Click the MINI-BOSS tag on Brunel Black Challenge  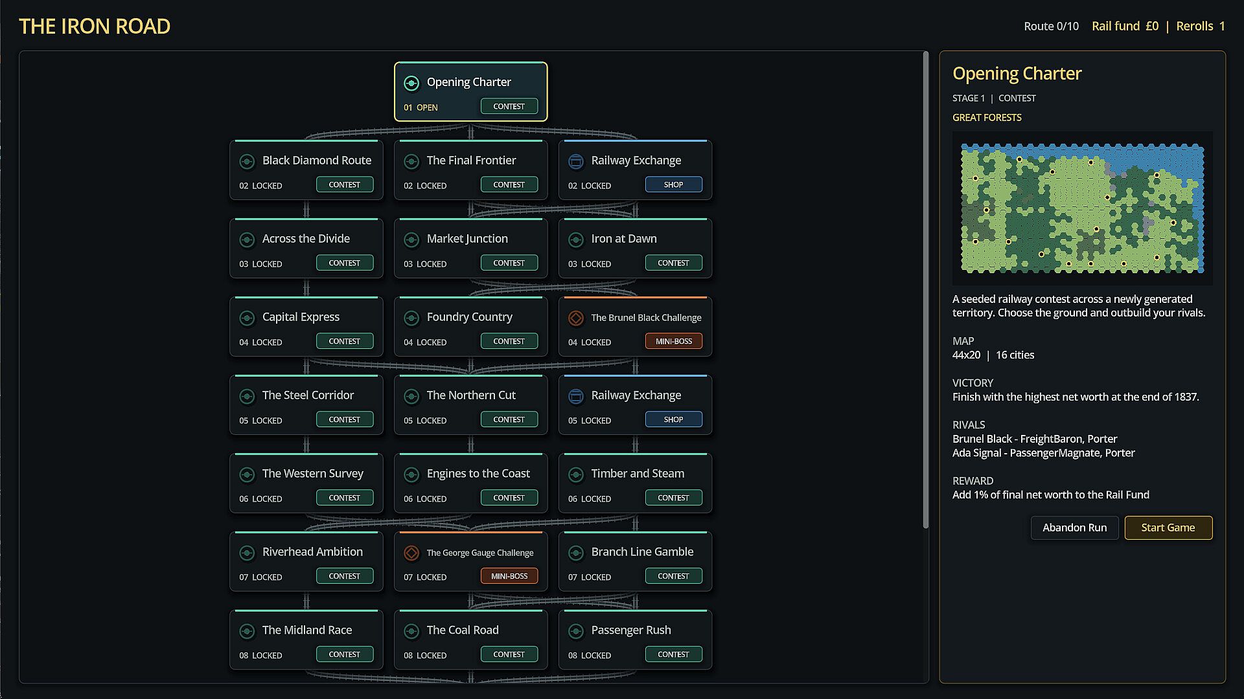(674, 341)
